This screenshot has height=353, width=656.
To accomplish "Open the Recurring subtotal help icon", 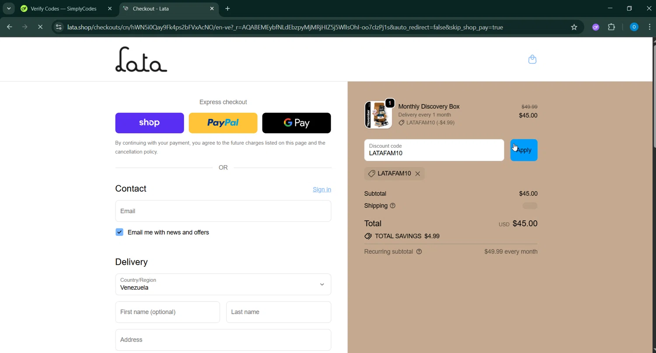I will (419, 252).
